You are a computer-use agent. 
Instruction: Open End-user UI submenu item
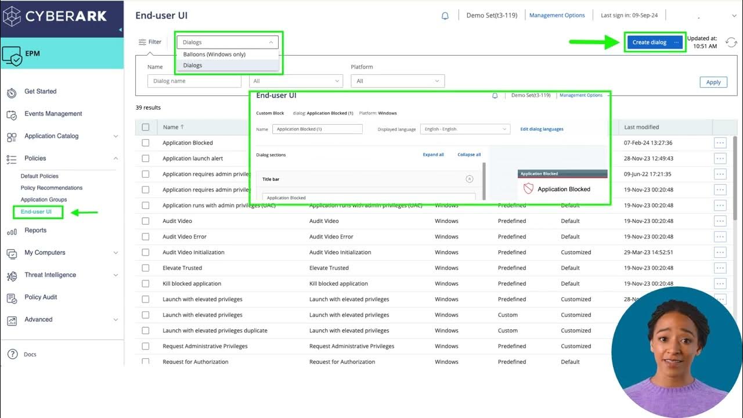pos(36,212)
